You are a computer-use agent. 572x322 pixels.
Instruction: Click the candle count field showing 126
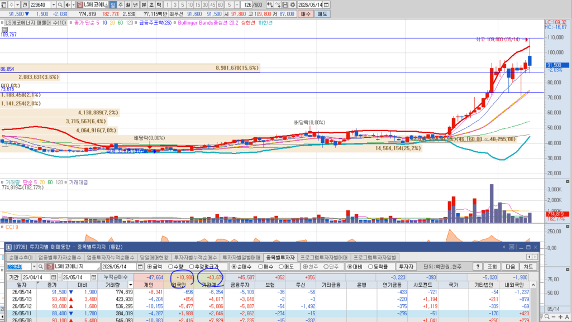coord(246,4)
